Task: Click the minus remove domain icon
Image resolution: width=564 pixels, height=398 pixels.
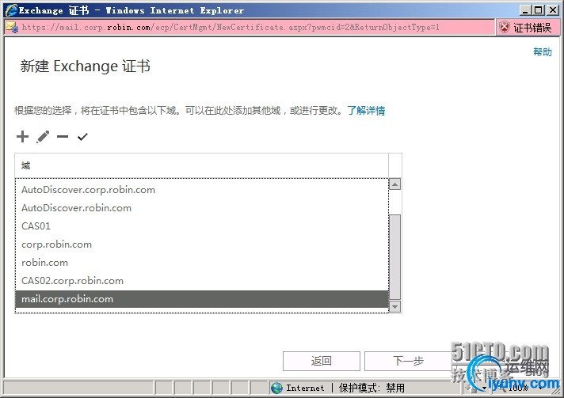Action: click(63, 137)
